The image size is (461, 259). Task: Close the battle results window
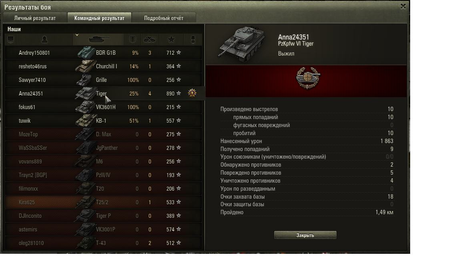(403, 6)
